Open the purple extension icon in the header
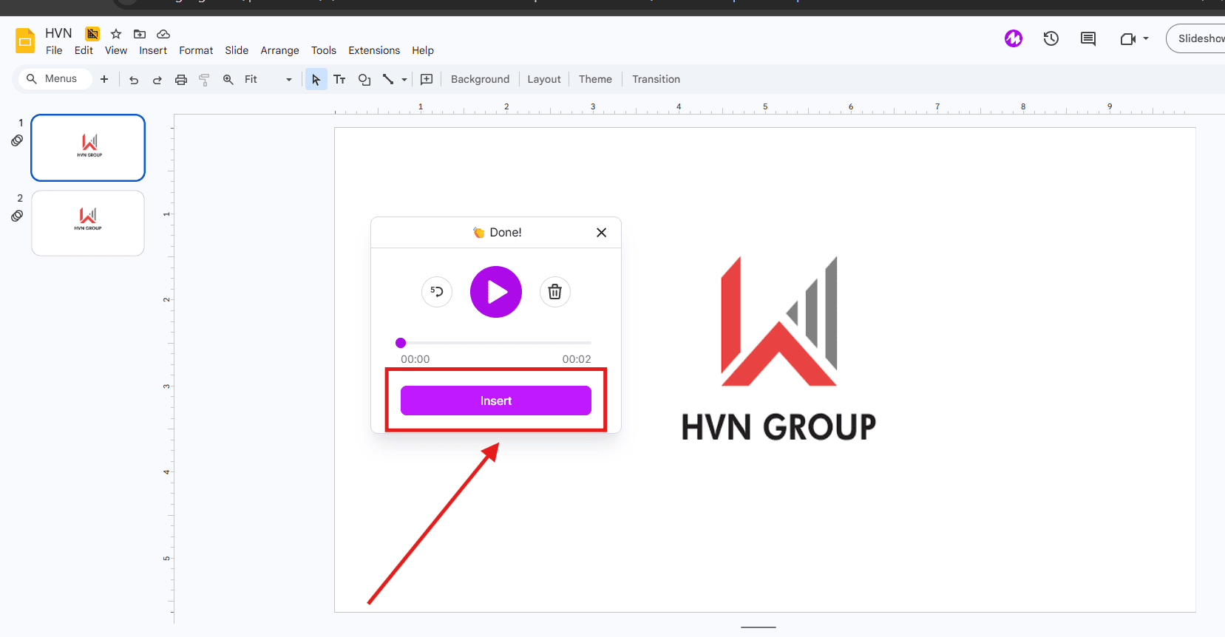 point(1014,38)
